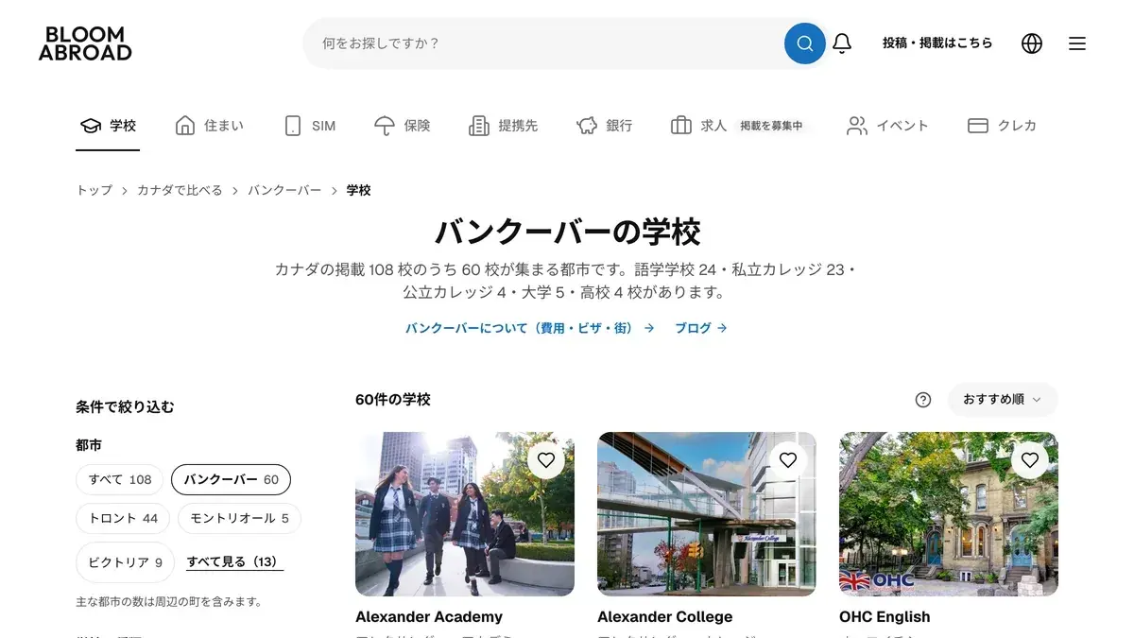Switch to the 銀行 tab
Image resolution: width=1134 pixels, height=638 pixels.
605,126
